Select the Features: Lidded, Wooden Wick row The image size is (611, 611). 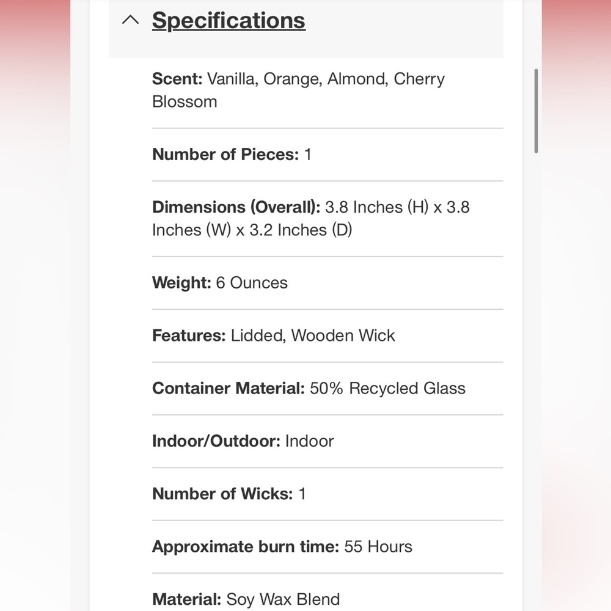327,335
